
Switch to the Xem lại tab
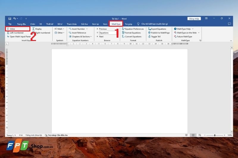click(95, 24)
